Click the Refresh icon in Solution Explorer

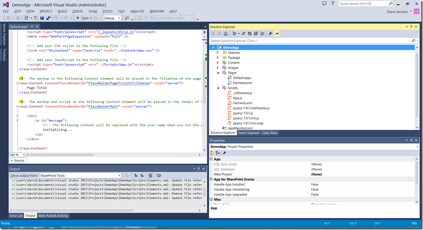[250, 33]
